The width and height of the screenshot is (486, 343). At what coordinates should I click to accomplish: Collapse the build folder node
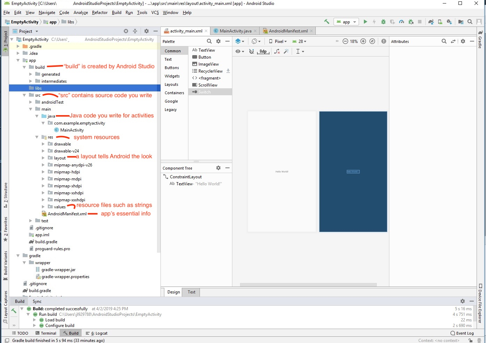pos(24,67)
